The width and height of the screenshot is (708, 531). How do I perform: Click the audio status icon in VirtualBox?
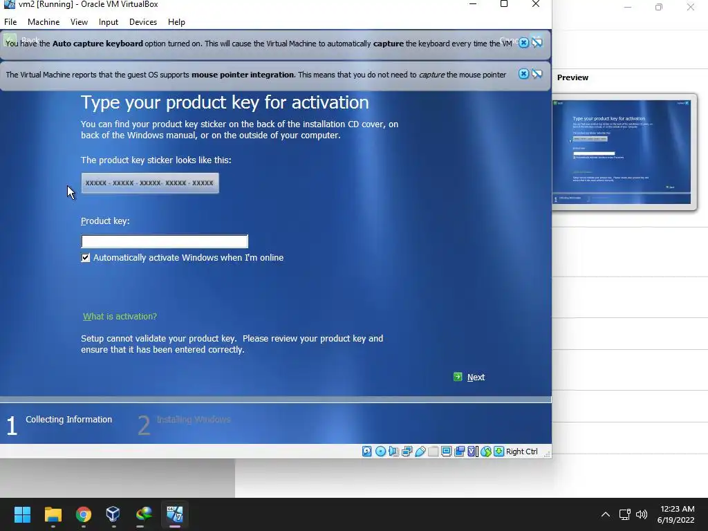coord(393,451)
